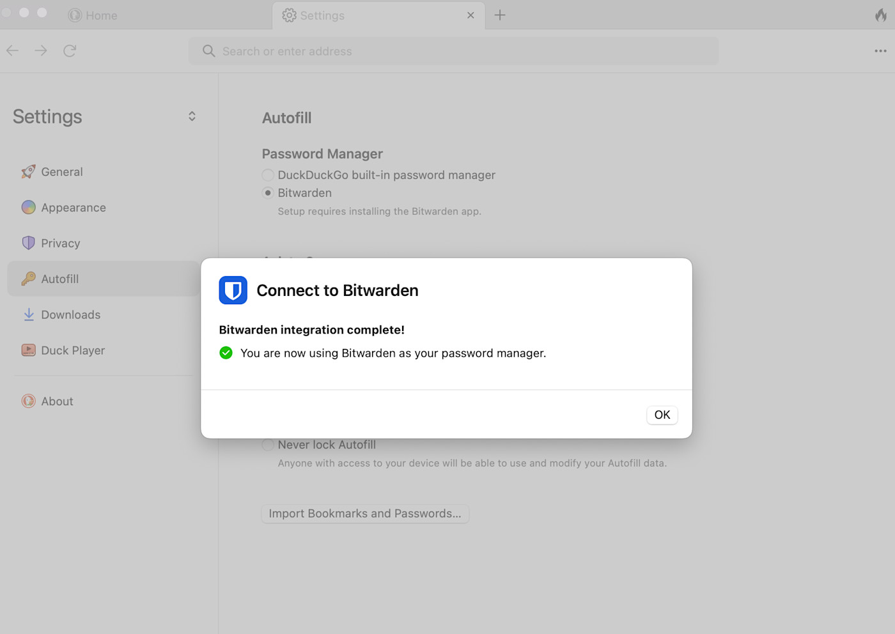Click the Fire button to clear browsing data
895x634 pixels.
880,15
